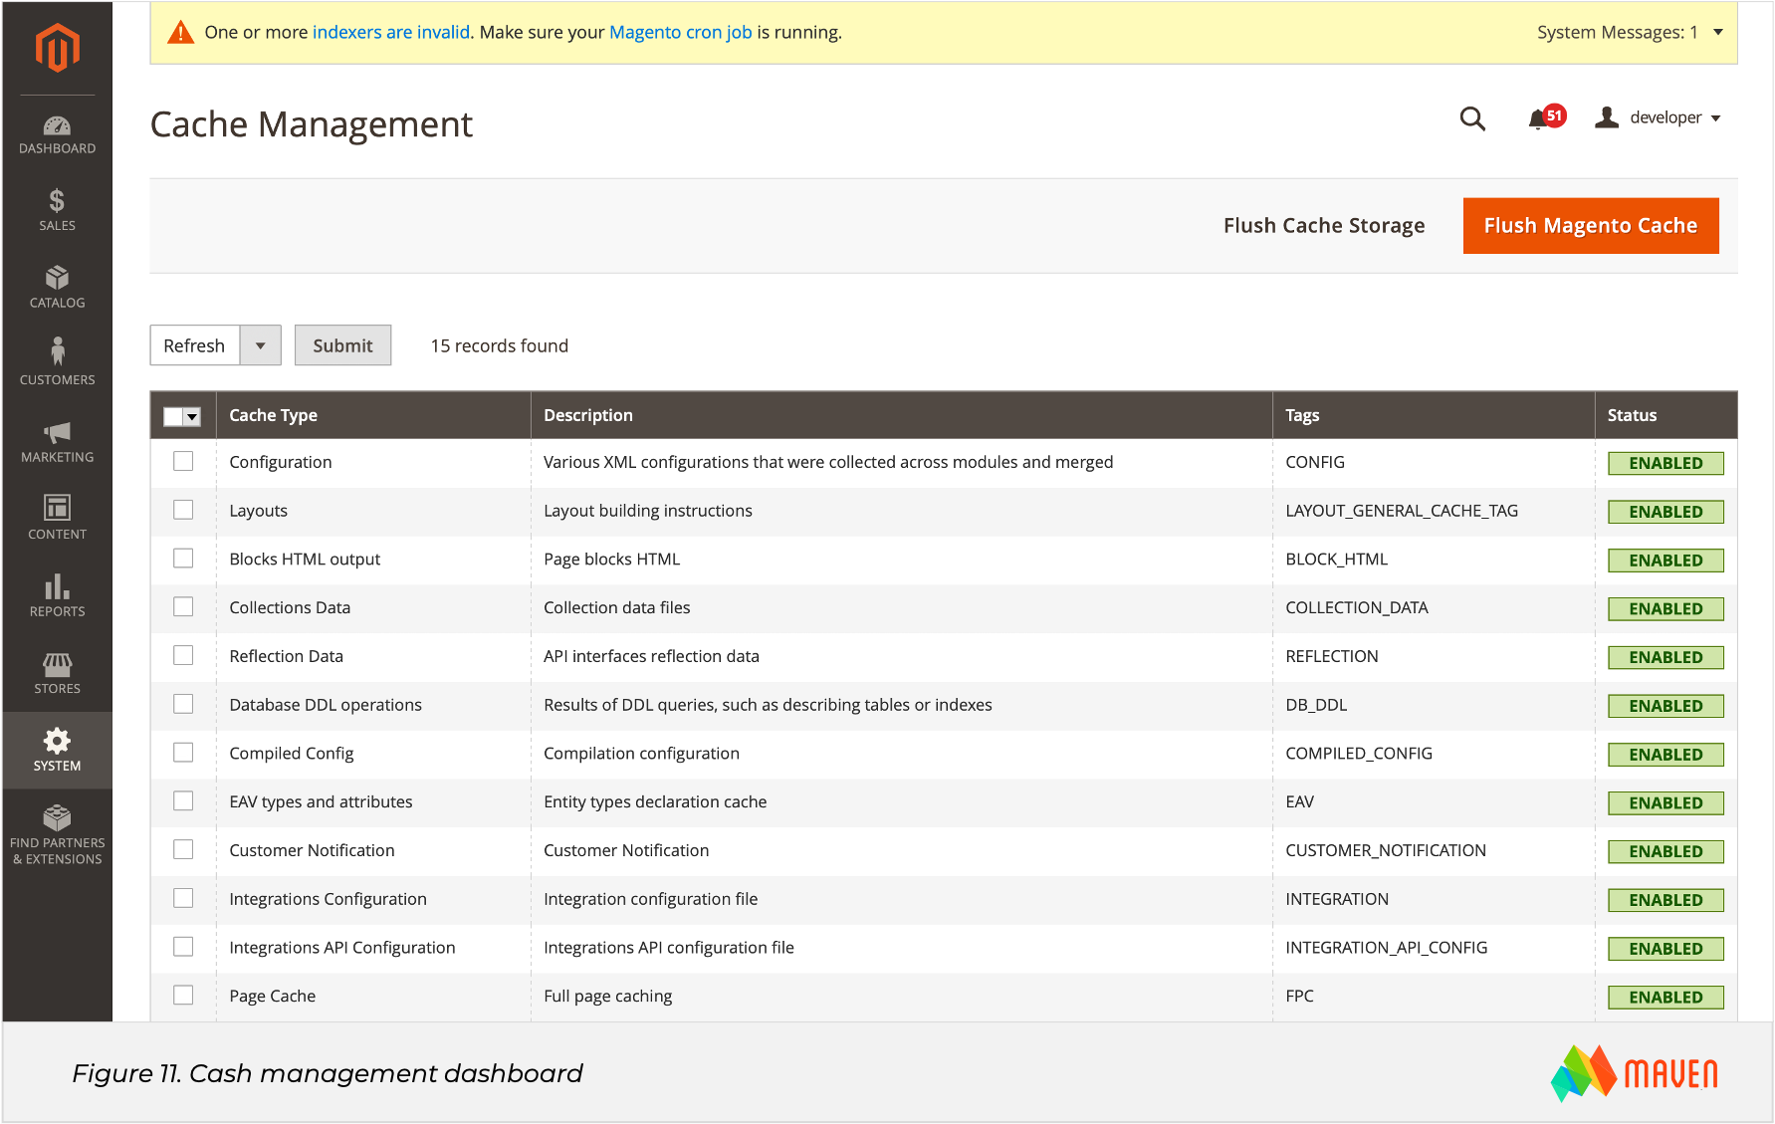Check the Layouts cache type checkbox

click(x=183, y=510)
